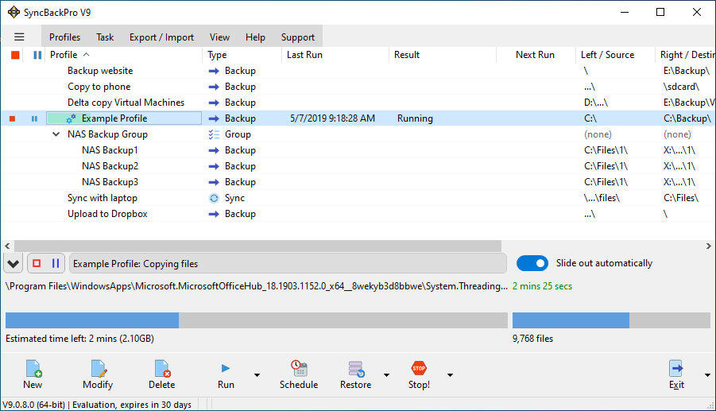Open the Profiles menu
This screenshot has width=716, height=411.
pos(65,37)
